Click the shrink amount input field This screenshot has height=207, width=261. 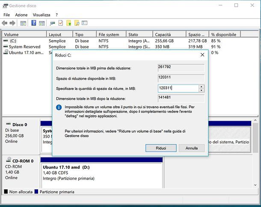pos(178,88)
